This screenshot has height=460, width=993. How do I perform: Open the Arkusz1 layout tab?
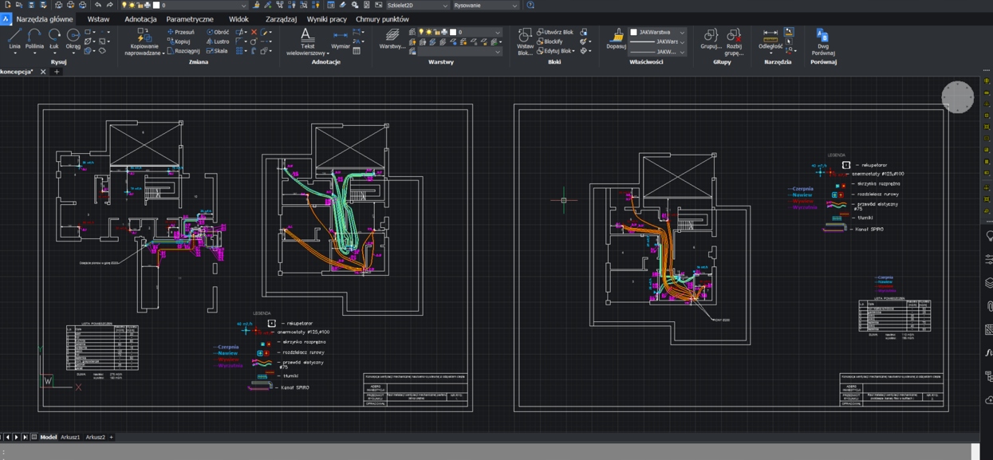click(72, 437)
